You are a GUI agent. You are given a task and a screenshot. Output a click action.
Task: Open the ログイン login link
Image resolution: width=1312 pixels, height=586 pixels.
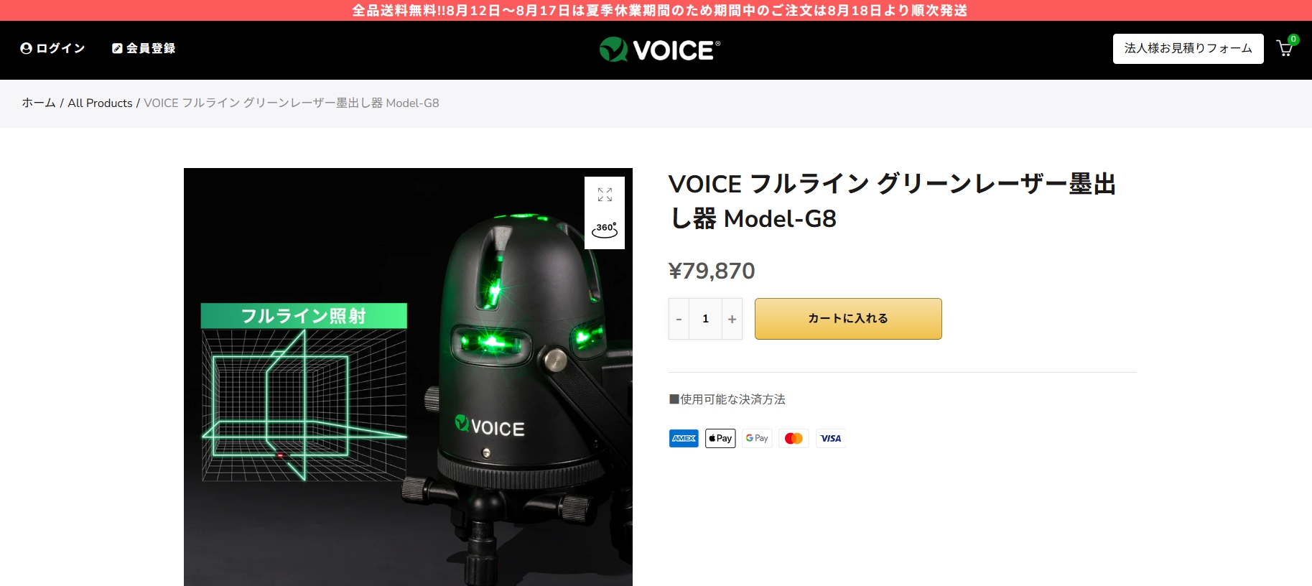52,48
